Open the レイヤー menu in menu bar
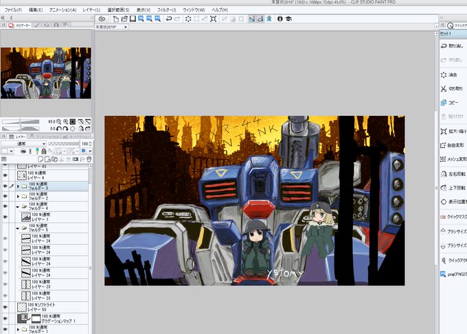The image size is (467, 334). click(91, 10)
